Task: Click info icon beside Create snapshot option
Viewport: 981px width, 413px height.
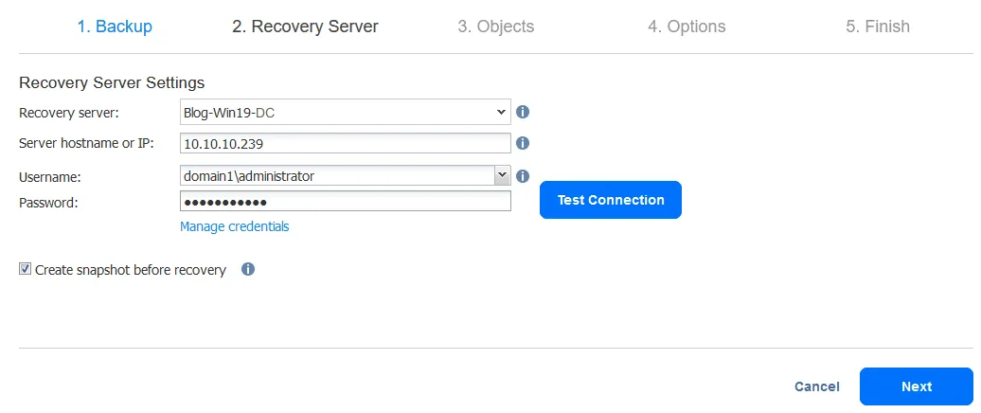Action: tap(248, 269)
